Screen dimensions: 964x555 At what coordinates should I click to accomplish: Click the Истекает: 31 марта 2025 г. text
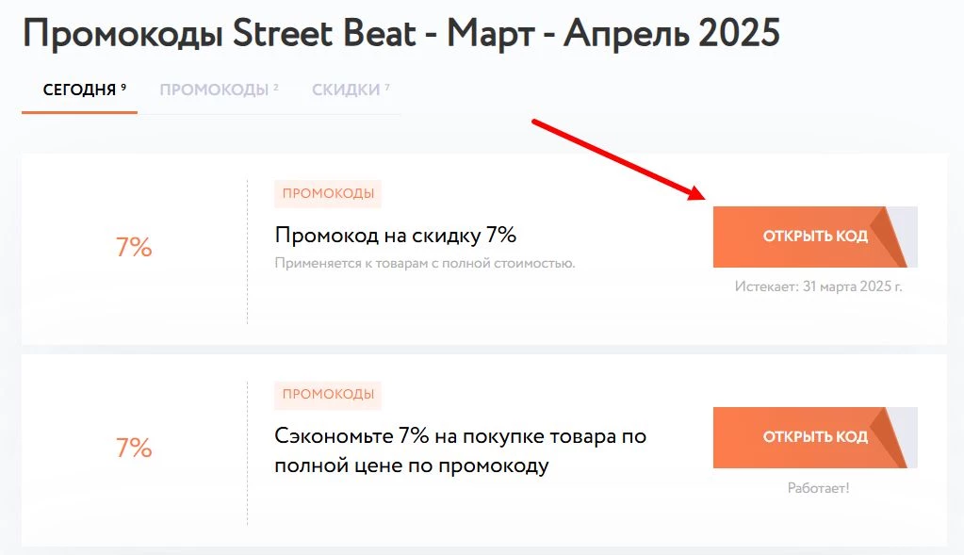(818, 286)
